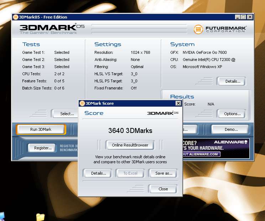This screenshot has width=265, height=221.
Task: Click the "Score" heading in the dialog
Action: click(x=94, y=113)
